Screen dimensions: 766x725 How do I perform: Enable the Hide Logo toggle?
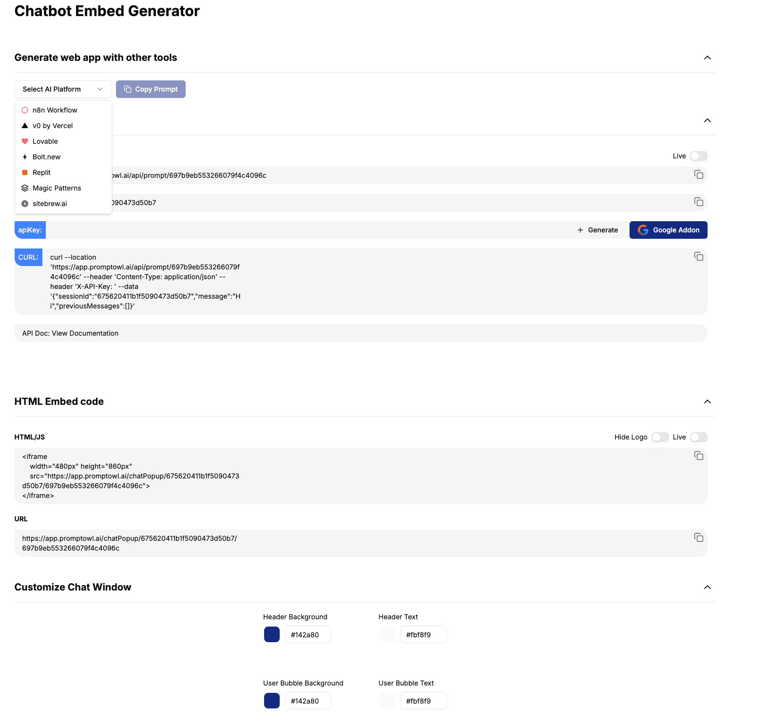(x=660, y=437)
